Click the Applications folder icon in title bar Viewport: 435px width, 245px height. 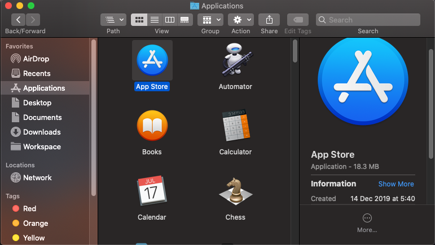pyautogui.click(x=195, y=6)
